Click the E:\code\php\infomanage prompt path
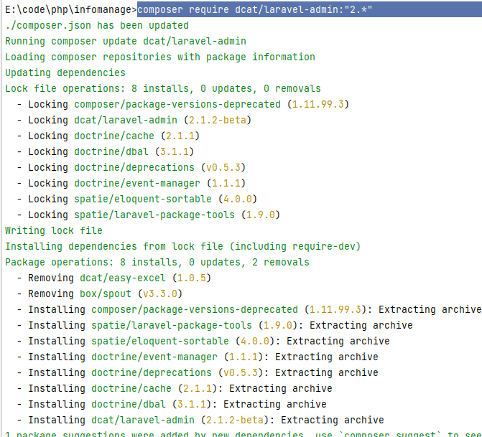 [71, 9]
